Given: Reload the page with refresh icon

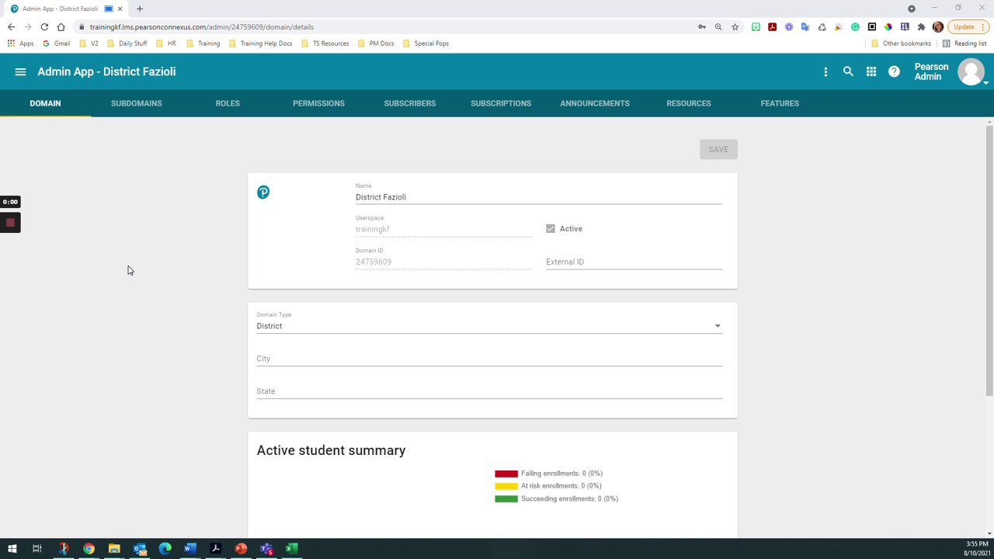Looking at the screenshot, I should click(x=44, y=26).
